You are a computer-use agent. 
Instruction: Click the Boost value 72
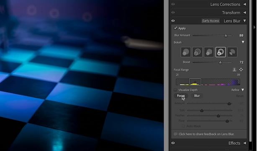[x=241, y=62]
